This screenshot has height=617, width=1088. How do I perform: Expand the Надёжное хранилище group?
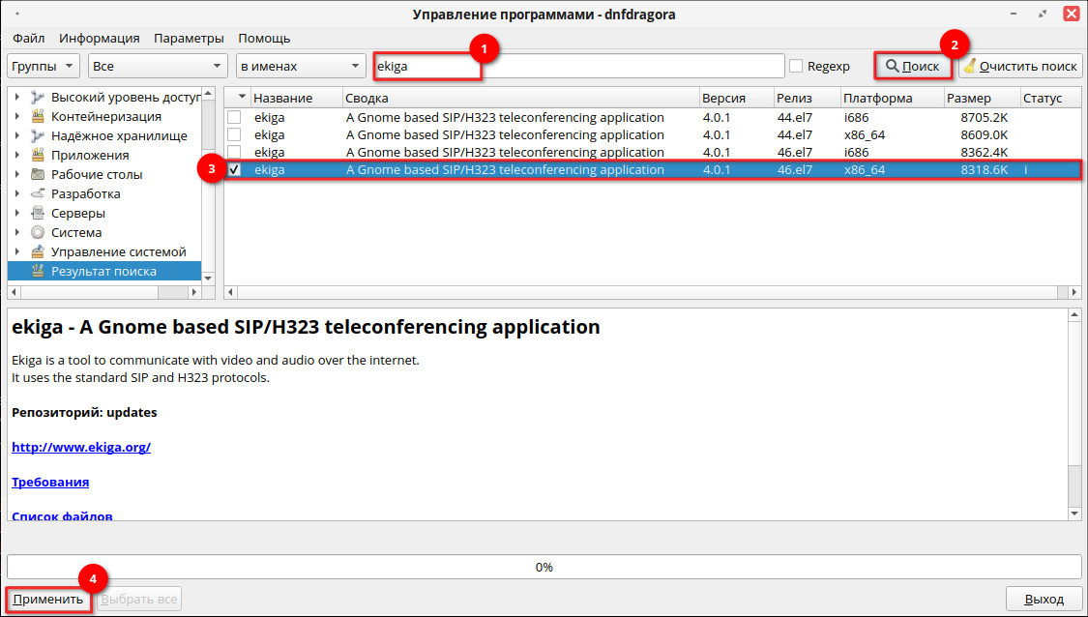pos(17,136)
